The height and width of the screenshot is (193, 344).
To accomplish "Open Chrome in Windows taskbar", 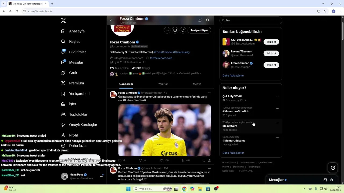I will point(184,189).
